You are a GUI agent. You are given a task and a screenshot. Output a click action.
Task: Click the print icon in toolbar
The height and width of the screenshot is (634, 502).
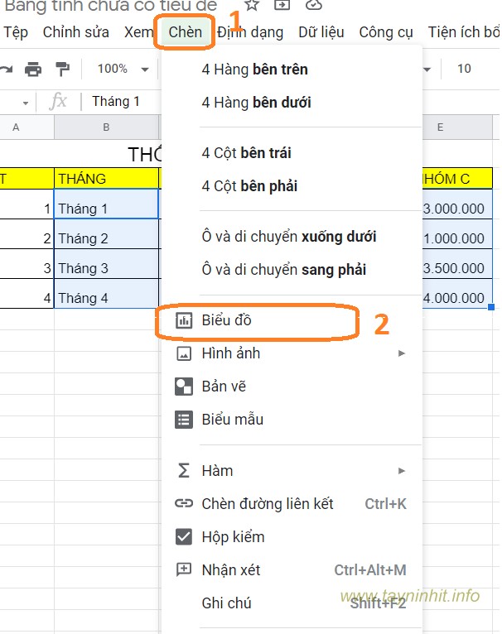(33, 69)
